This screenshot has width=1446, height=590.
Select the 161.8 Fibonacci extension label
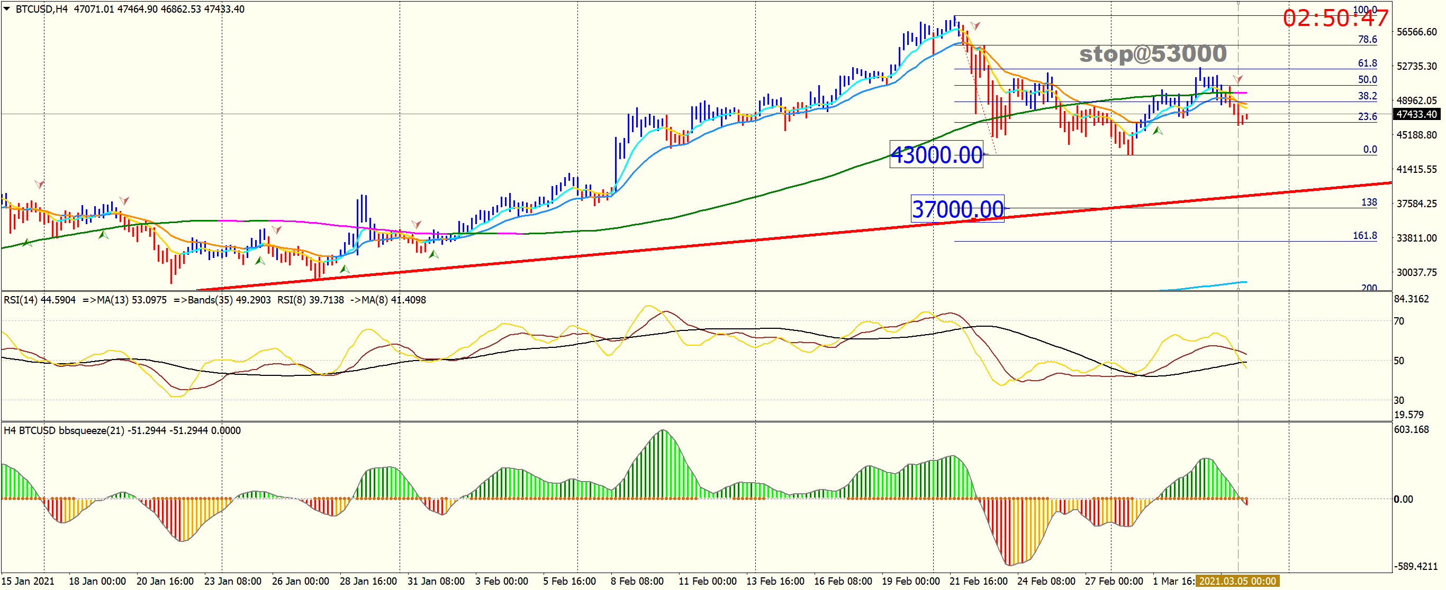(x=1364, y=236)
